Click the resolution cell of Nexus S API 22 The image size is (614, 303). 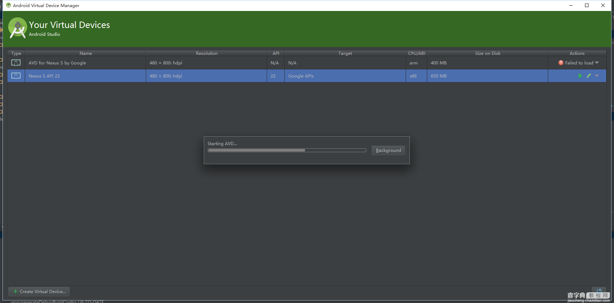click(207, 76)
